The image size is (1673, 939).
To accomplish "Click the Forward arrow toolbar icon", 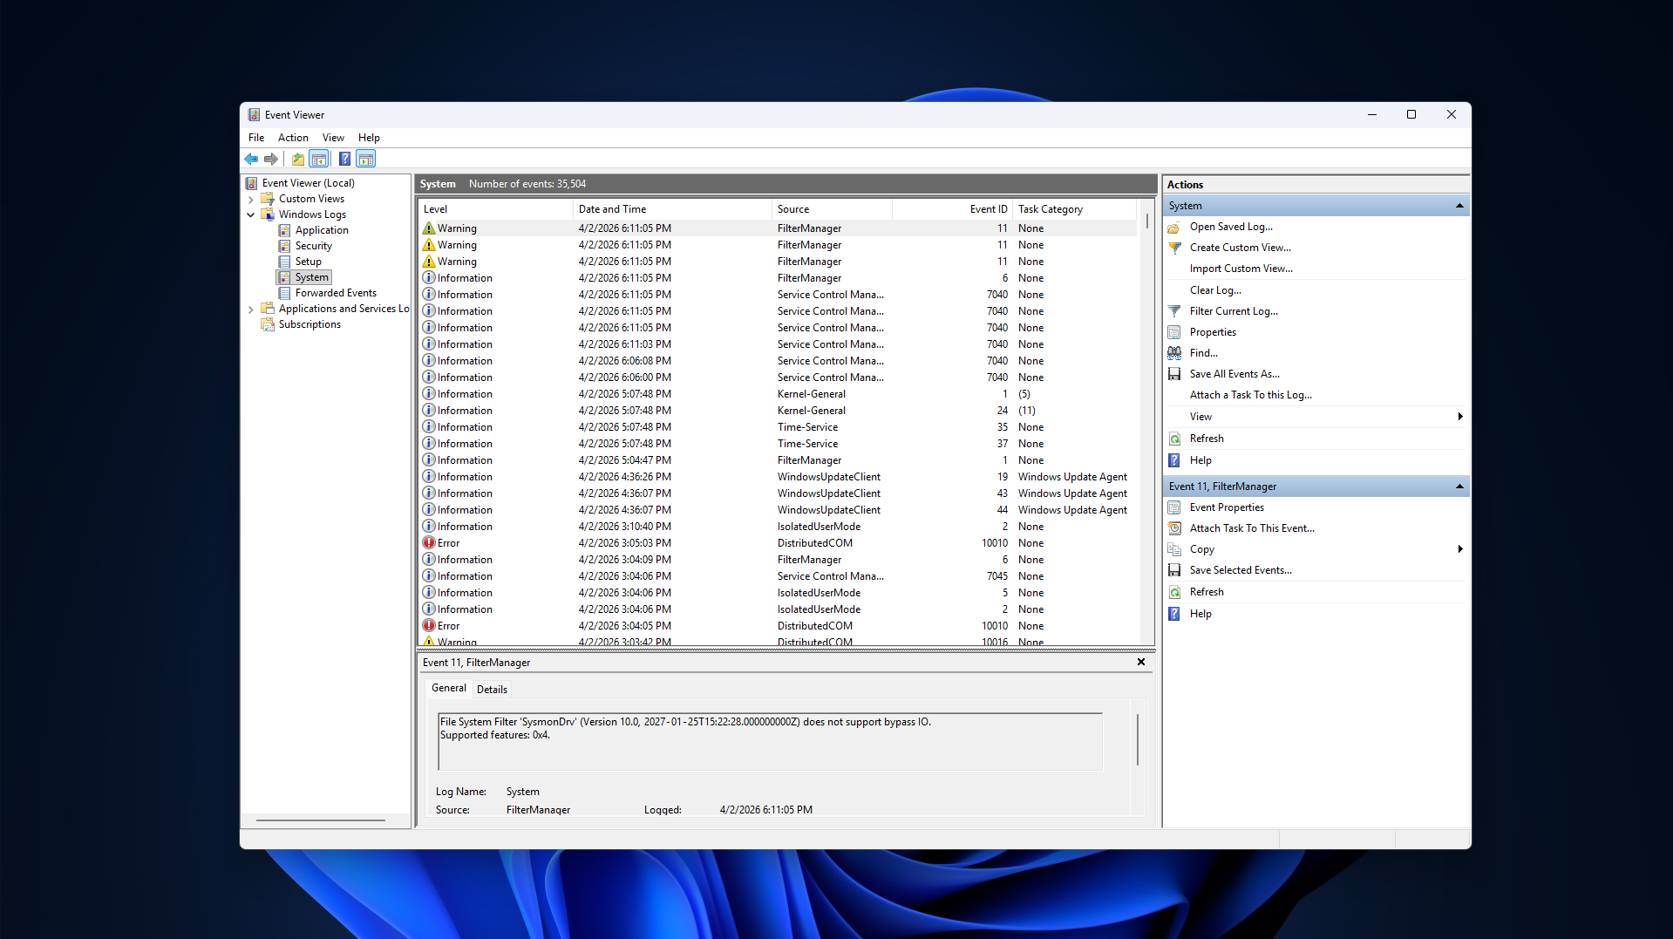I will click(x=271, y=159).
